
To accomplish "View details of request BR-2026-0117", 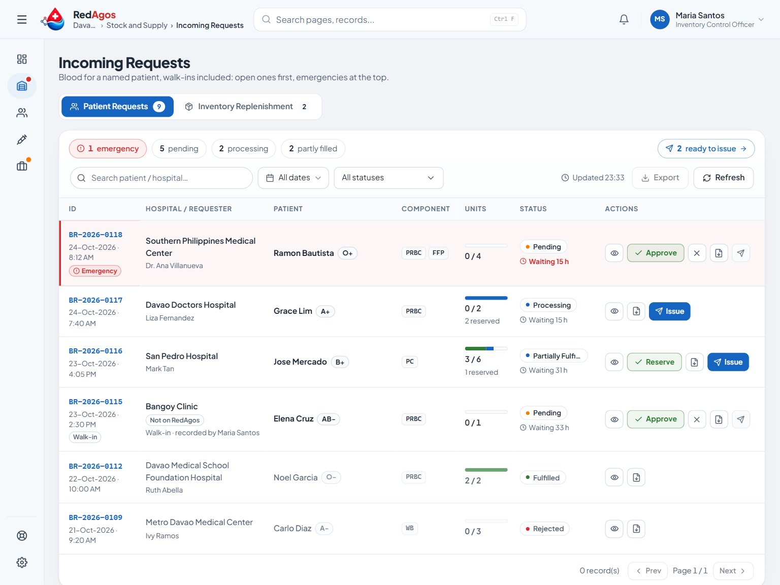I will coord(614,311).
